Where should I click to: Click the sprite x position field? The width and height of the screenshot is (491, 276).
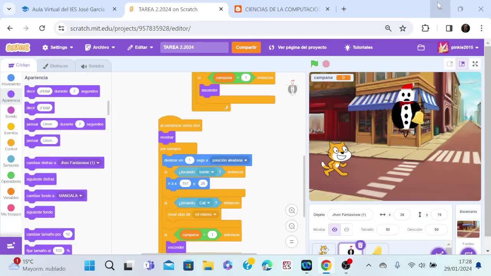point(402,215)
